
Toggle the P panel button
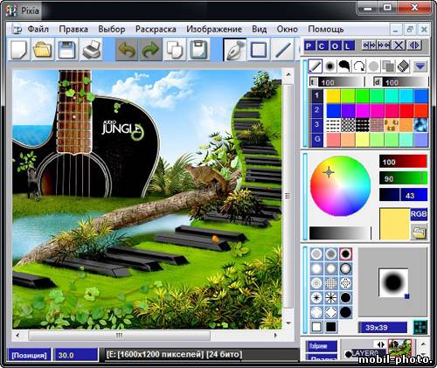[x=309, y=45]
